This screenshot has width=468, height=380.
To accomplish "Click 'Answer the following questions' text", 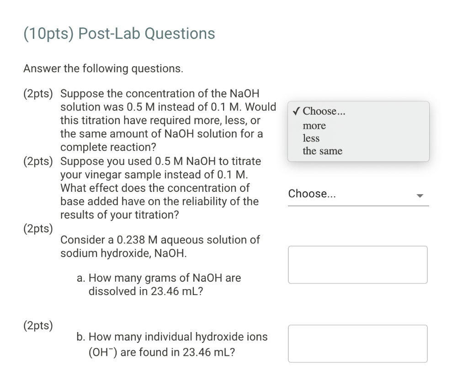I will (x=103, y=69).
